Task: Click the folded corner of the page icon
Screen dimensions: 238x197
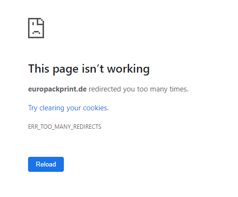Action: (41, 21)
